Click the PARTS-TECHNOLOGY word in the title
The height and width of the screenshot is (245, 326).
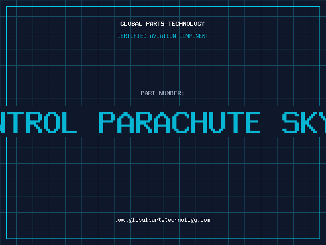[175, 24]
